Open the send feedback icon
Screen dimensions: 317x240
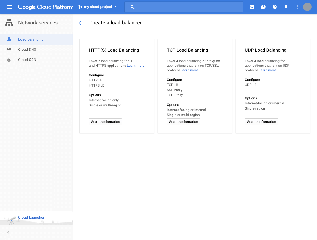pos(263,7)
